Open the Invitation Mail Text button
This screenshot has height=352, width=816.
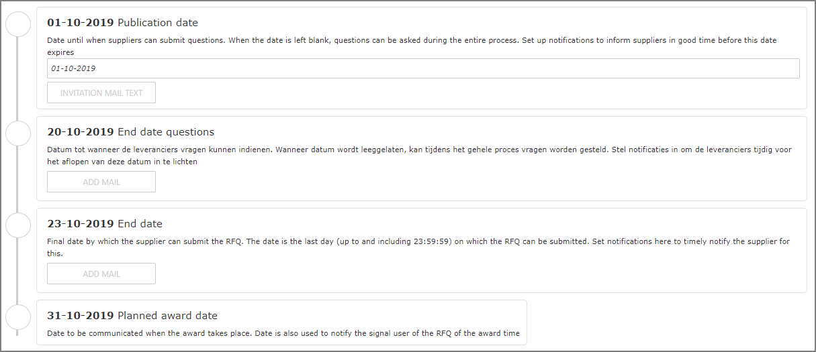[101, 93]
